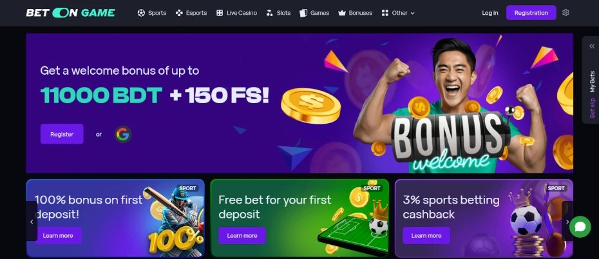Click the crown Bonuses icon
The height and width of the screenshot is (259, 599).
[x=342, y=13]
